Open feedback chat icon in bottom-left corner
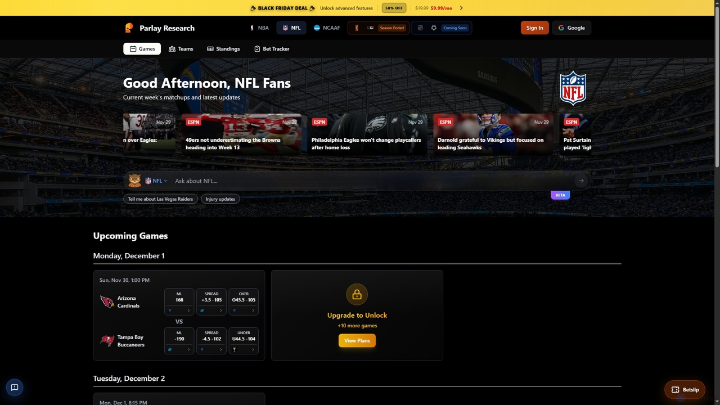Image resolution: width=720 pixels, height=405 pixels. tap(15, 387)
